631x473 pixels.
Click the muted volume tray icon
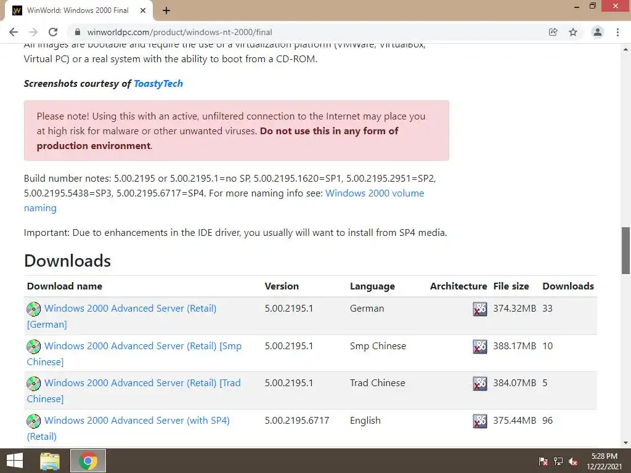coord(573,461)
